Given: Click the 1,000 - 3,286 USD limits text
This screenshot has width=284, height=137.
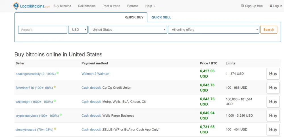Looking at the screenshot, I should pos(239,116).
